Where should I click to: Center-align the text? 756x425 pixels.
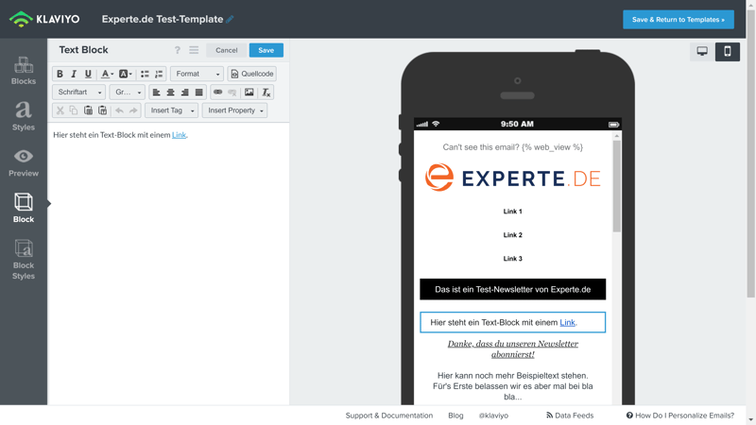tap(170, 93)
